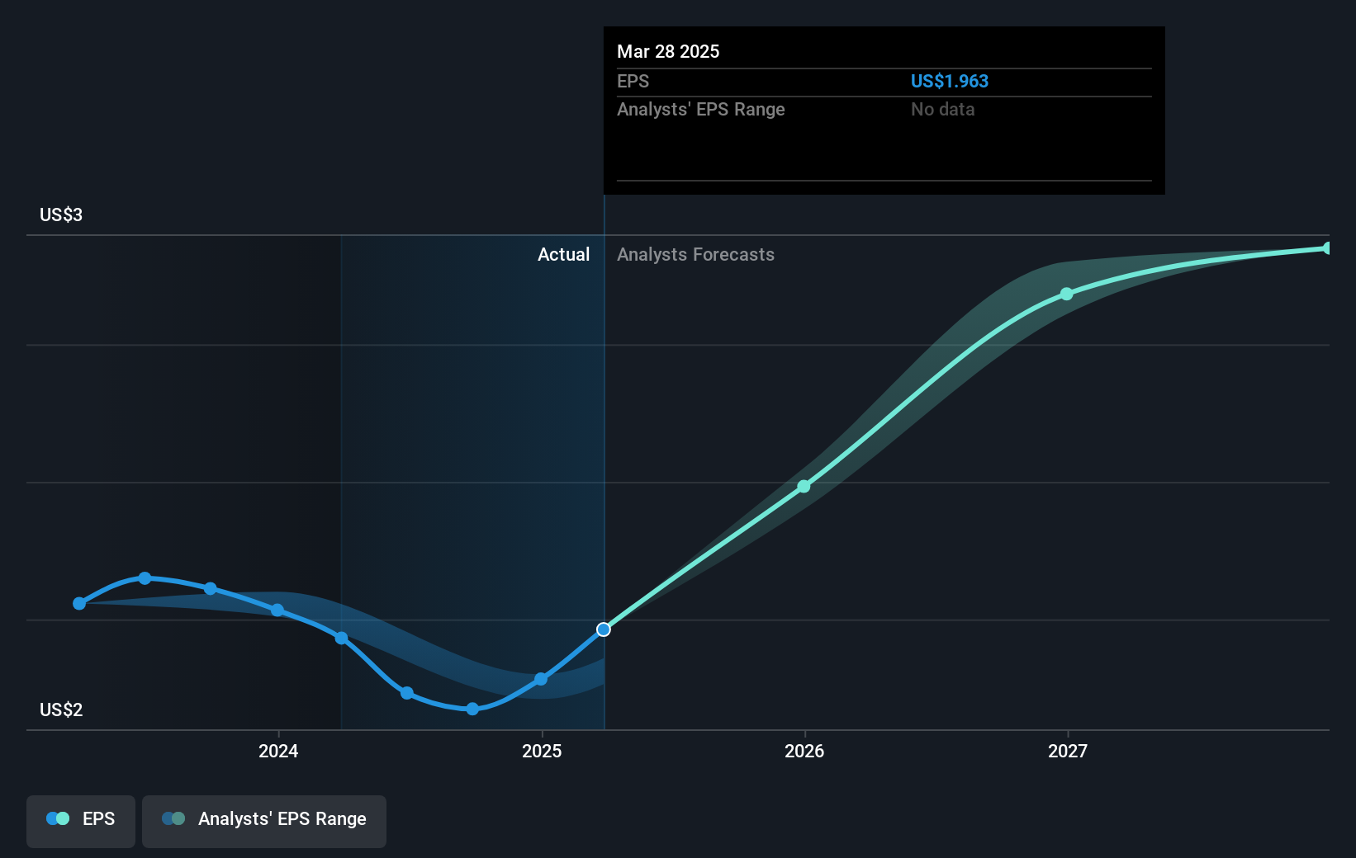
Task: Click the EPS point where shaded region begins
Action: (x=342, y=638)
